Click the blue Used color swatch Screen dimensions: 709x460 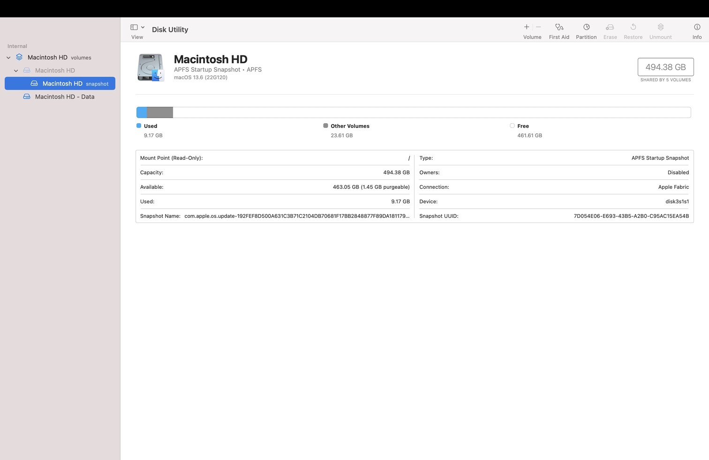(139, 126)
